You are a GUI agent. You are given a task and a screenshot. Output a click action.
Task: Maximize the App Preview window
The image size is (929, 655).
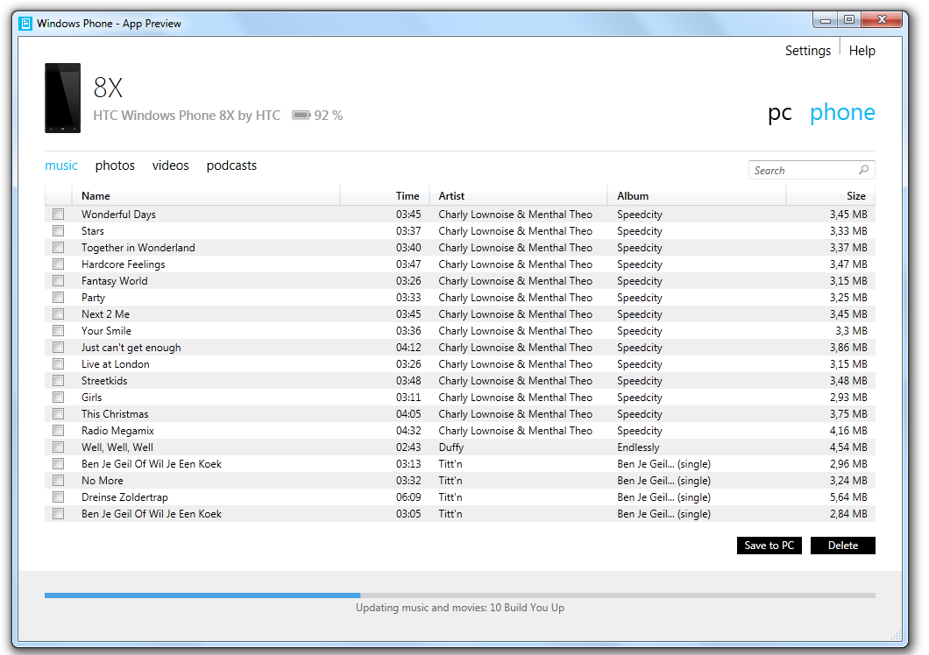[849, 20]
